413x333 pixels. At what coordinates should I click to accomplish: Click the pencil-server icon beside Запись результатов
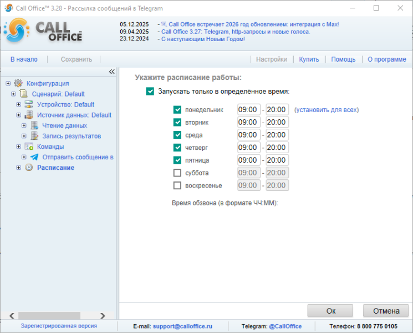click(34, 136)
